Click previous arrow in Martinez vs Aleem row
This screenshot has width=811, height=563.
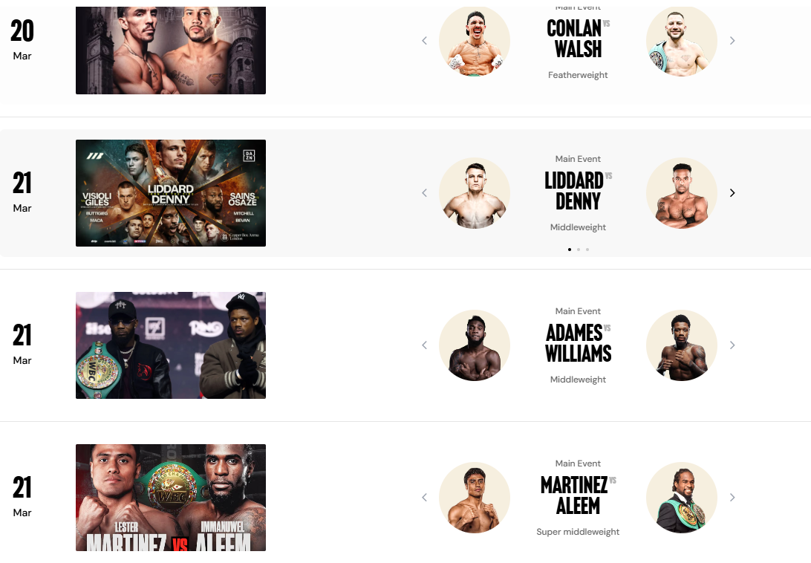click(x=425, y=498)
